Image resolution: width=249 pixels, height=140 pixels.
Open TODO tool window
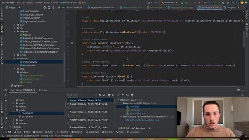pos(49,132)
